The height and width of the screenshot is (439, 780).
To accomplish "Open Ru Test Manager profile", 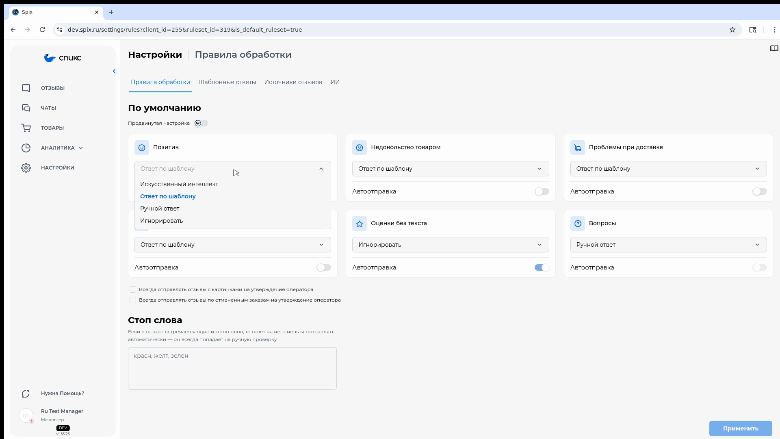I will pos(62,411).
